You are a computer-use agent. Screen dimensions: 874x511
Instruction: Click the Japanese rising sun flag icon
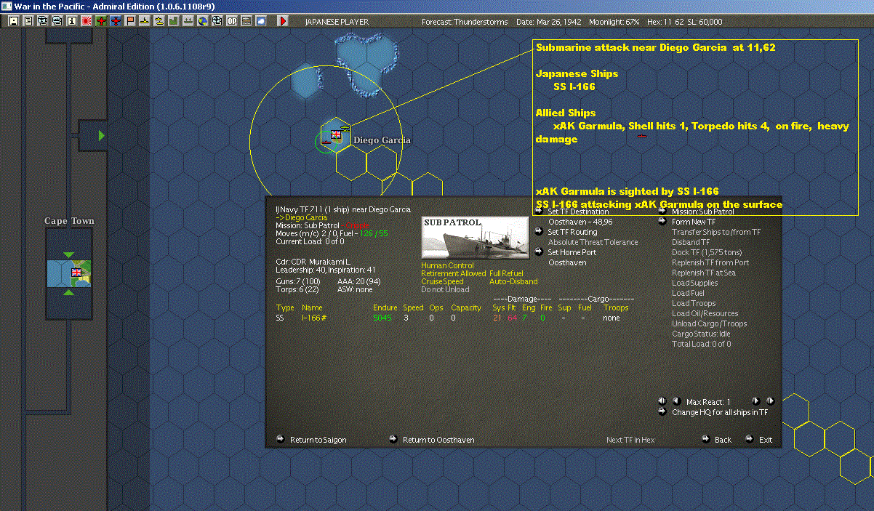tap(87, 22)
